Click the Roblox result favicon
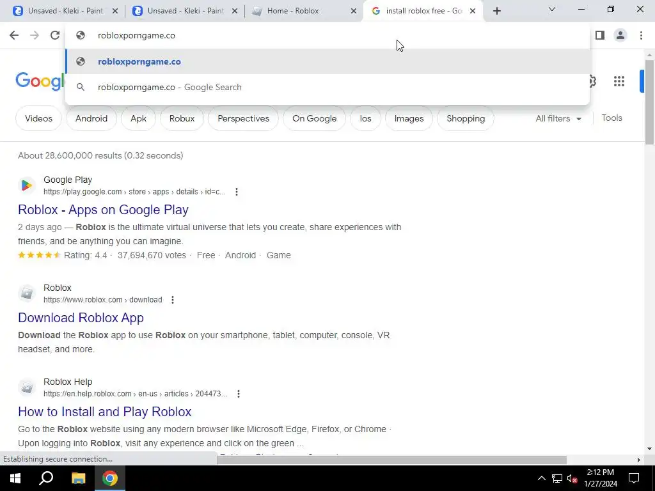Image resolution: width=655 pixels, height=491 pixels. click(x=27, y=293)
